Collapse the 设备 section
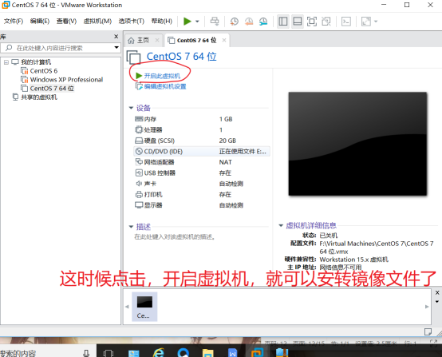 (131, 108)
